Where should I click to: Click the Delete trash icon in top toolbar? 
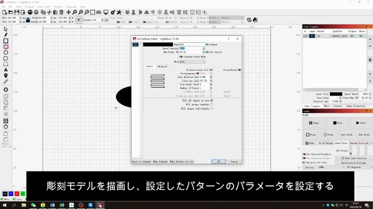[61, 12]
